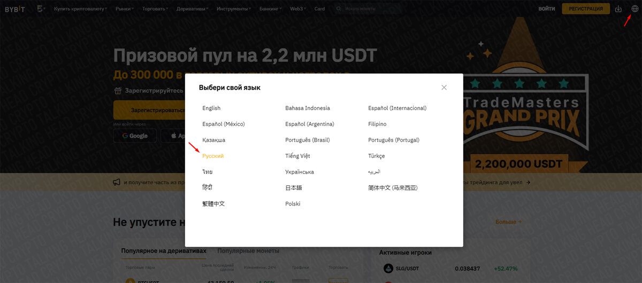642x283 pixels.
Task: Open the anniversary 5 logo dropdown
Action: click(41, 9)
